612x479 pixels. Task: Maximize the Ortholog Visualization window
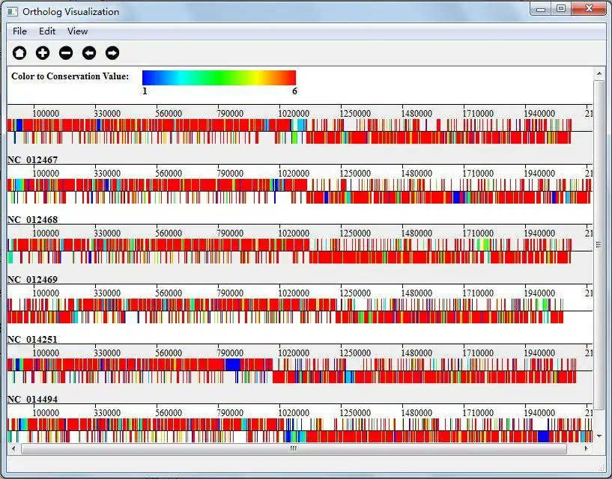(560, 9)
